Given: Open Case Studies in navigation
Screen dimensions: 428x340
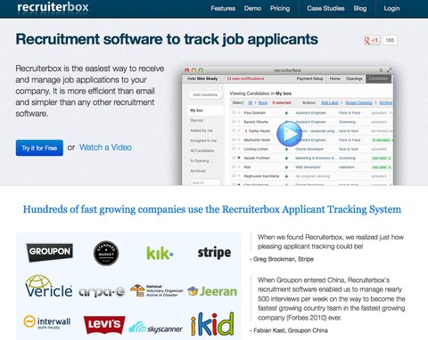Looking at the screenshot, I should [x=325, y=8].
